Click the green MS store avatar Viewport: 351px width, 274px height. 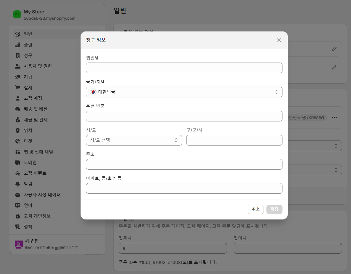pos(17,14)
